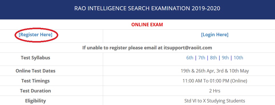Select the 10th syllabus link
Viewport: 275px width, 105px height.
238,58
